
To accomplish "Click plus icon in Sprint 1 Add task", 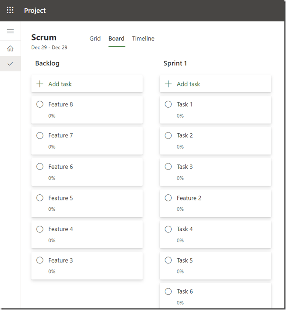I will tap(168, 84).
